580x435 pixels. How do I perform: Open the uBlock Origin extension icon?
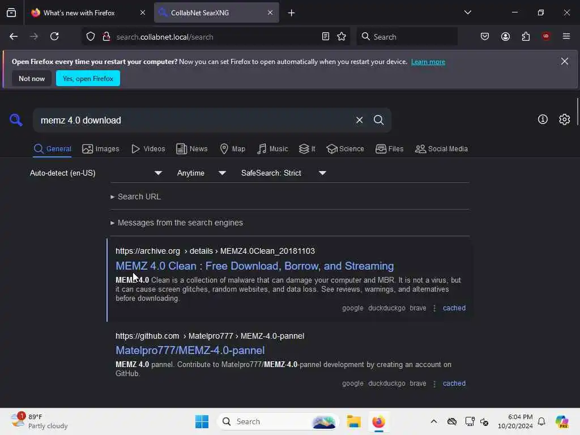(x=546, y=36)
